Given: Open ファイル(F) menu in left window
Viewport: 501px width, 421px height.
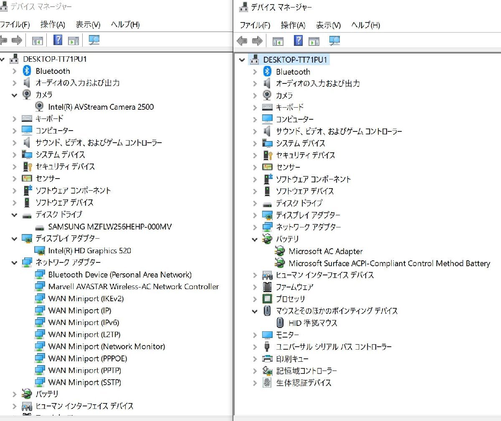Looking at the screenshot, I should [x=15, y=25].
